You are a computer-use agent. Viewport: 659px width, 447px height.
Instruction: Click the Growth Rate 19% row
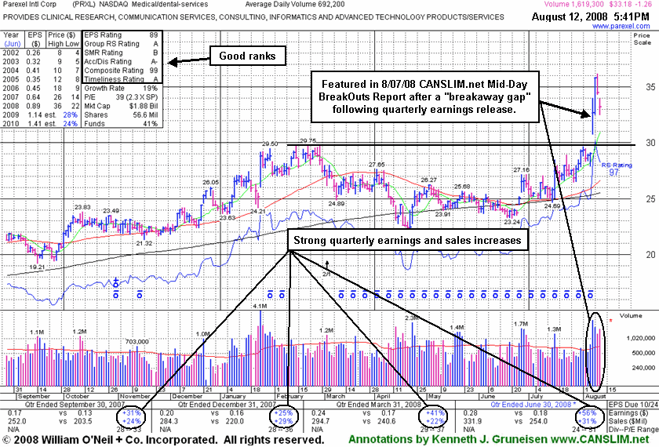click(x=121, y=88)
